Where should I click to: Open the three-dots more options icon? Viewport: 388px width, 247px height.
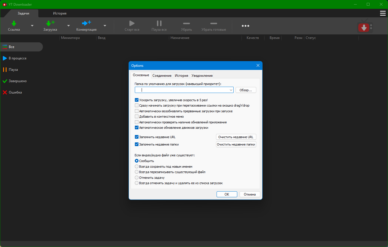[245, 26]
